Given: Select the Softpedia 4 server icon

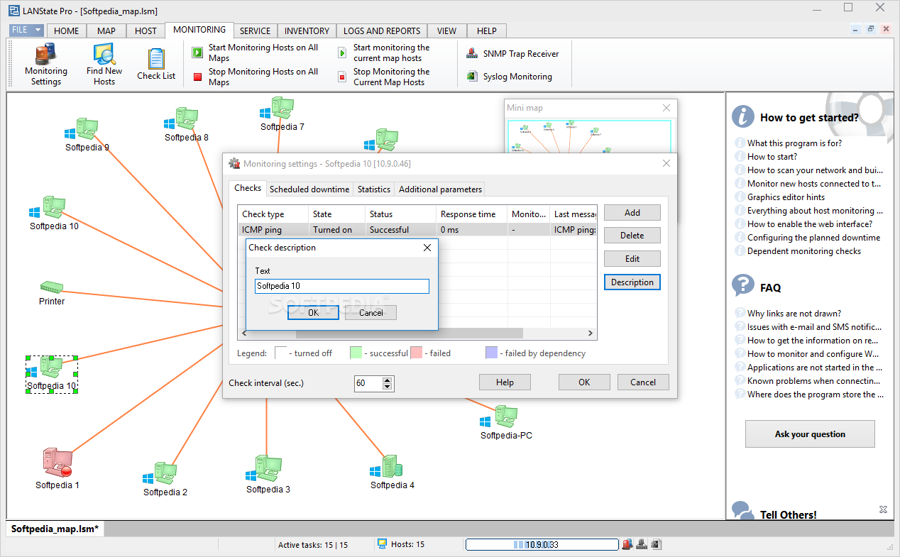Looking at the screenshot, I should (x=387, y=466).
